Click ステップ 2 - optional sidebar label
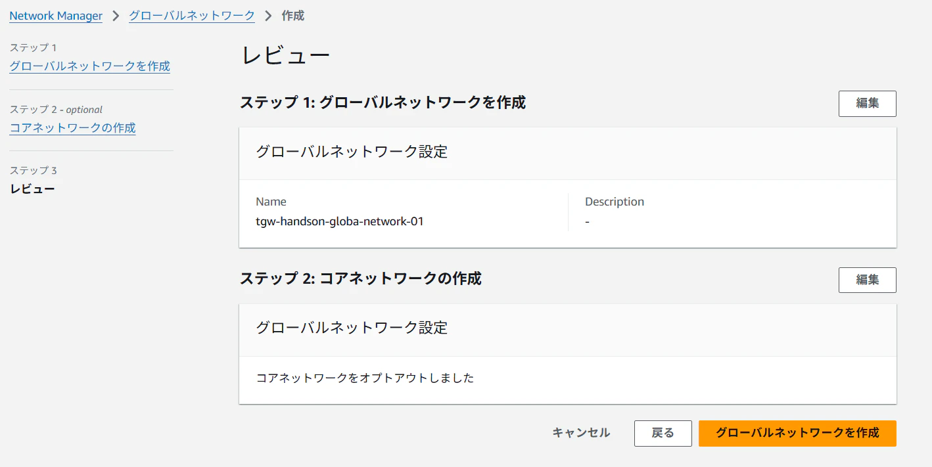932x467 pixels. 56,109
